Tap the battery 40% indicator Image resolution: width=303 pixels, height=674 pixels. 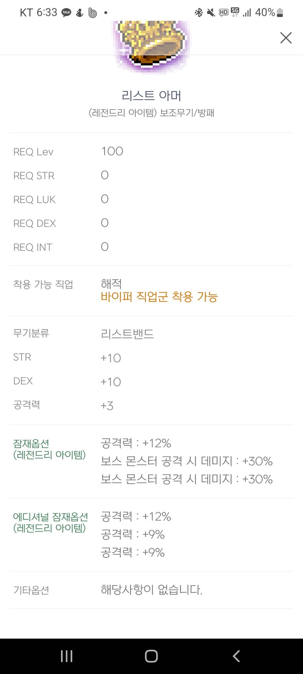coord(269,13)
